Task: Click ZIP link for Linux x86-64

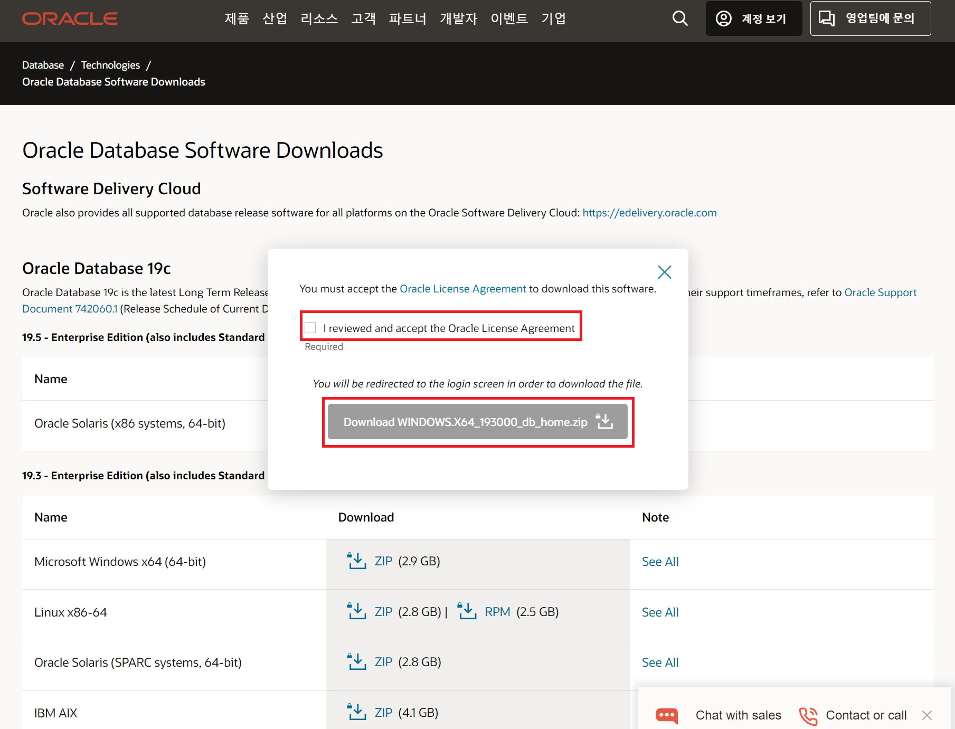Action: point(384,612)
